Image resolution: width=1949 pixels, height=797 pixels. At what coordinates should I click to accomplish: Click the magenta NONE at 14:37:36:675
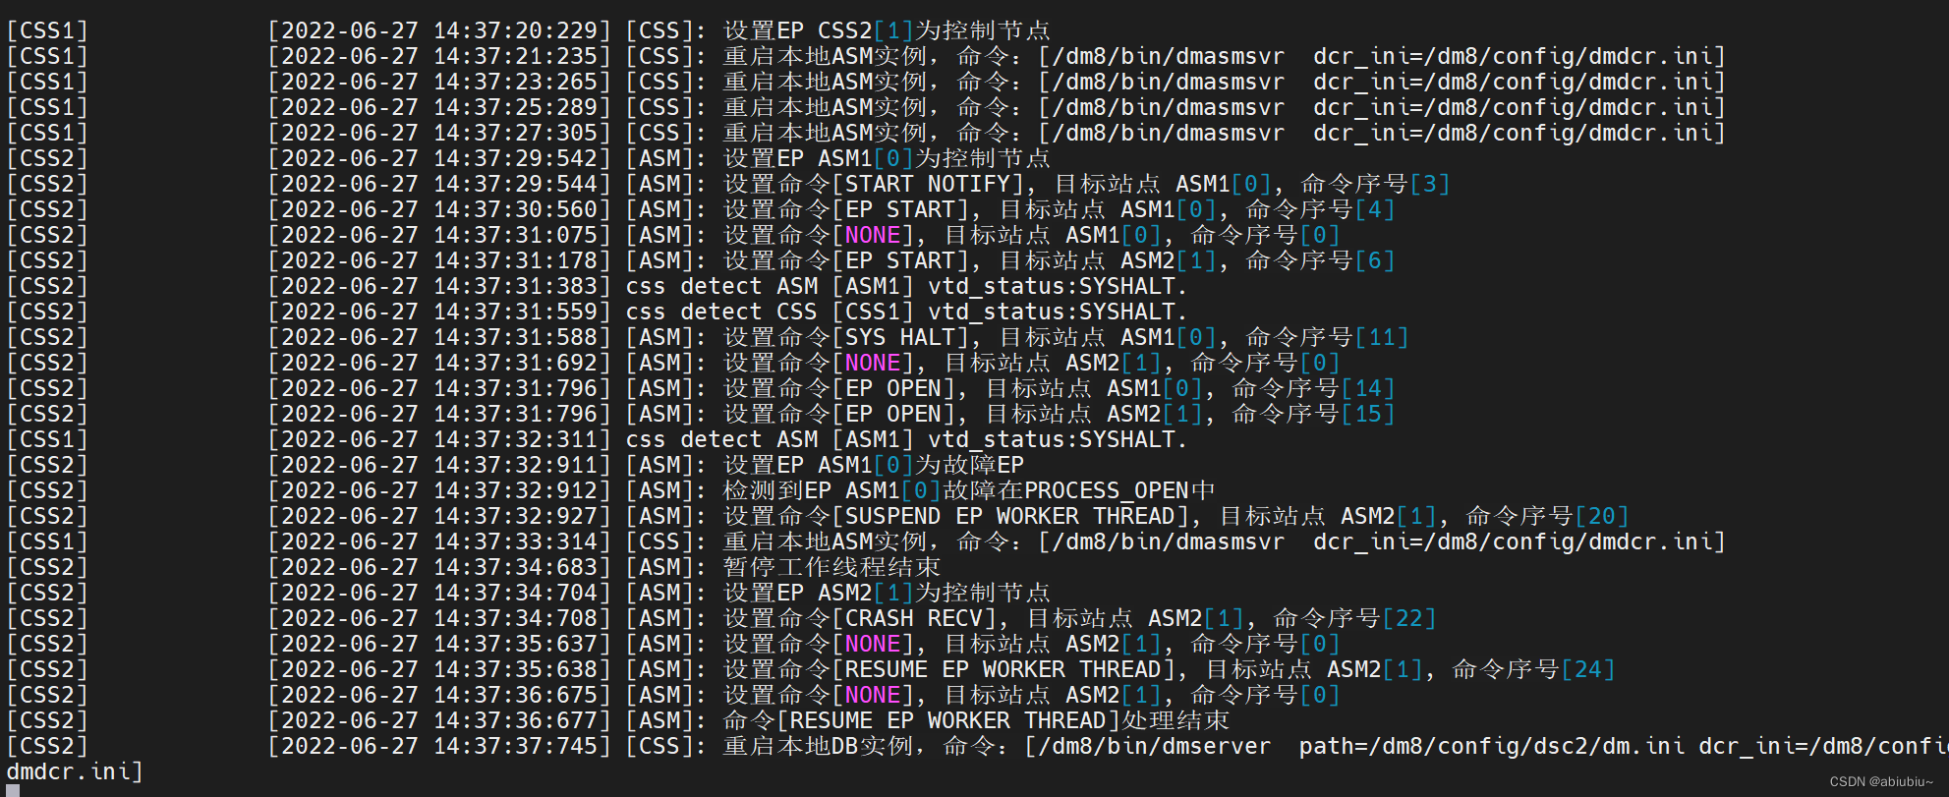[x=873, y=696]
